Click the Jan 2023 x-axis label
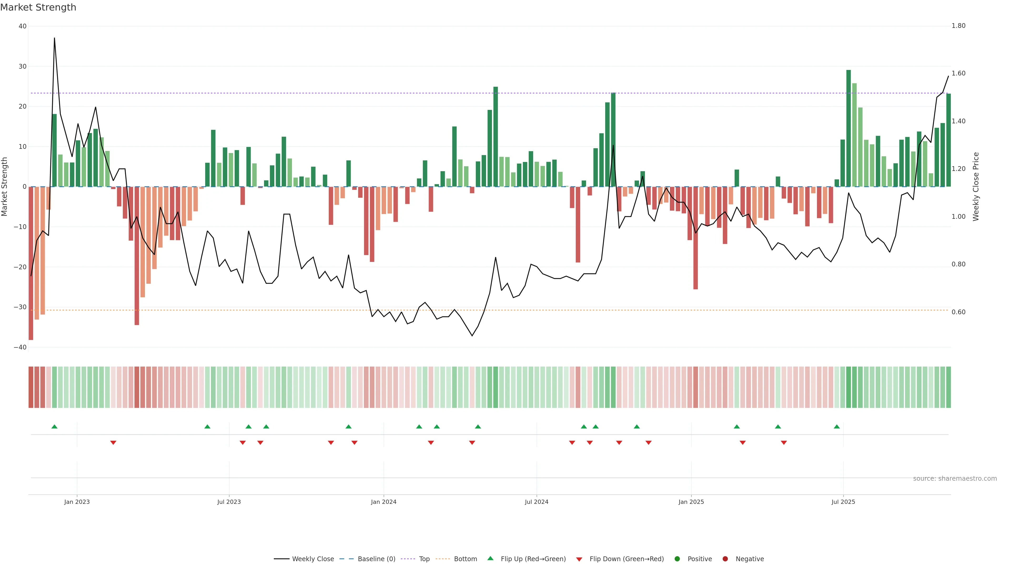Viewport: 1010px width, 568px height. click(77, 502)
